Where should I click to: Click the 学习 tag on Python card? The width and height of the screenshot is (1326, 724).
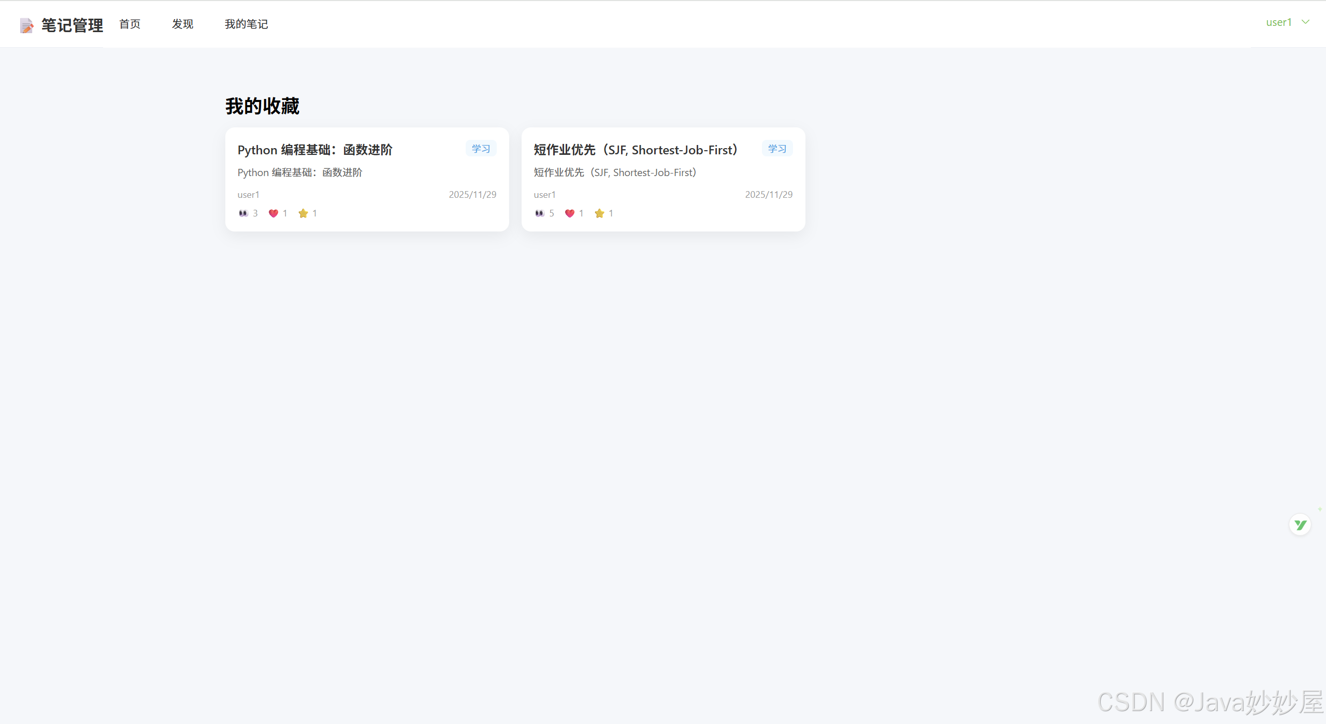481,149
